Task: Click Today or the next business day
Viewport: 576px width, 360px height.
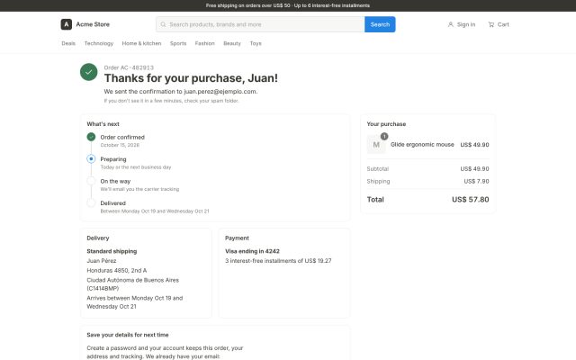Action: point(136,167)
